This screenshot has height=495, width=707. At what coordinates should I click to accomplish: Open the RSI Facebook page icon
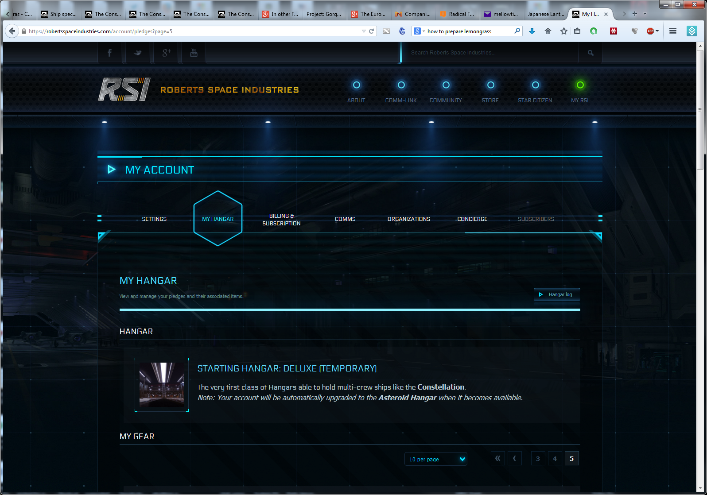(109, 53)
